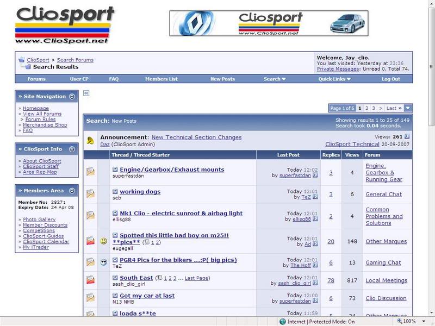Viewport: 435px width, 326px height.
Task: Open the 100% zoom level control
Action: (411, 321)
